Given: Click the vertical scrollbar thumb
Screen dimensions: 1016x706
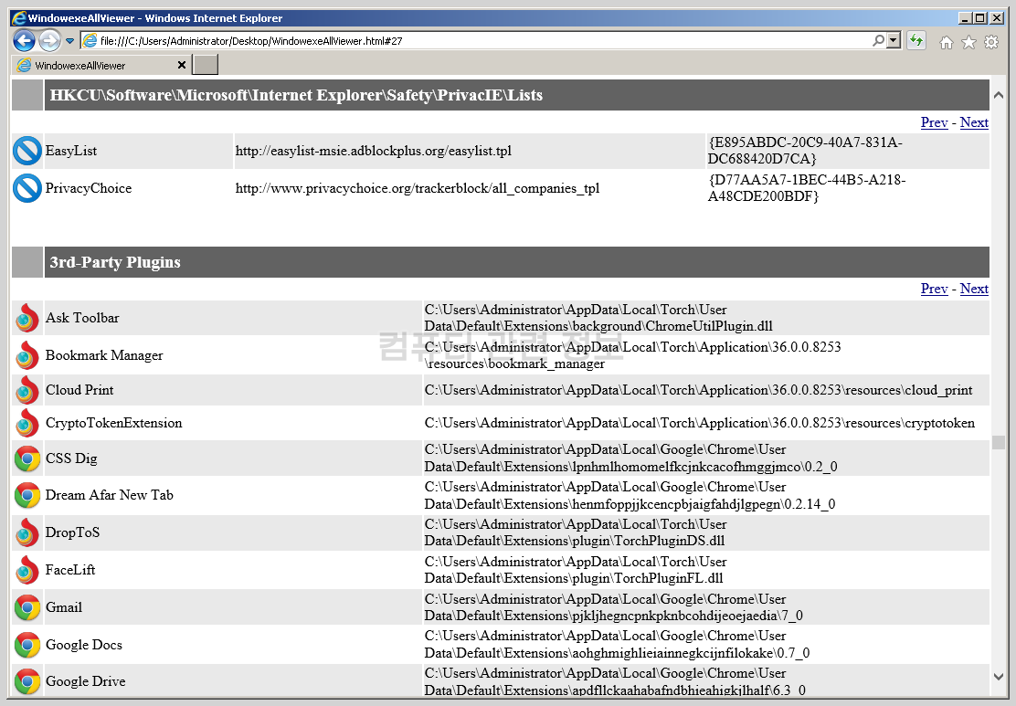Looking at the screenshot, I should 999,442.
